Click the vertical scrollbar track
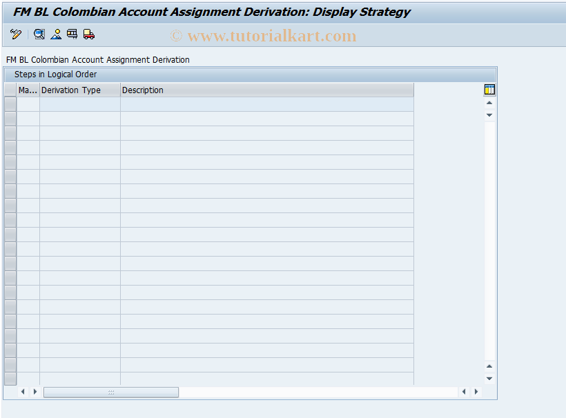The image size is (566, 418). point(489,241)
